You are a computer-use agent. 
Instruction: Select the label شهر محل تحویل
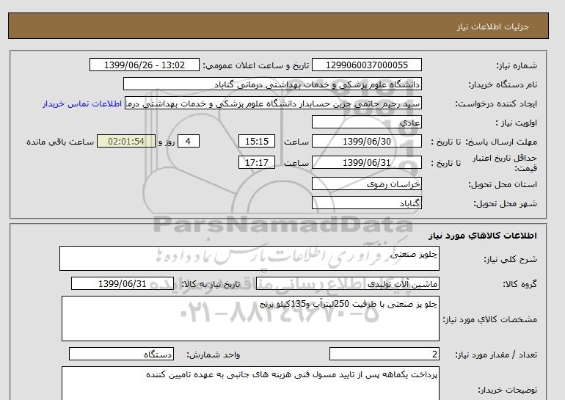click(505, 203)
